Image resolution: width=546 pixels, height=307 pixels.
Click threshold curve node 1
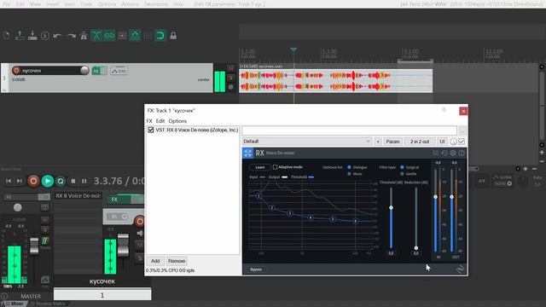pos(258,196)
